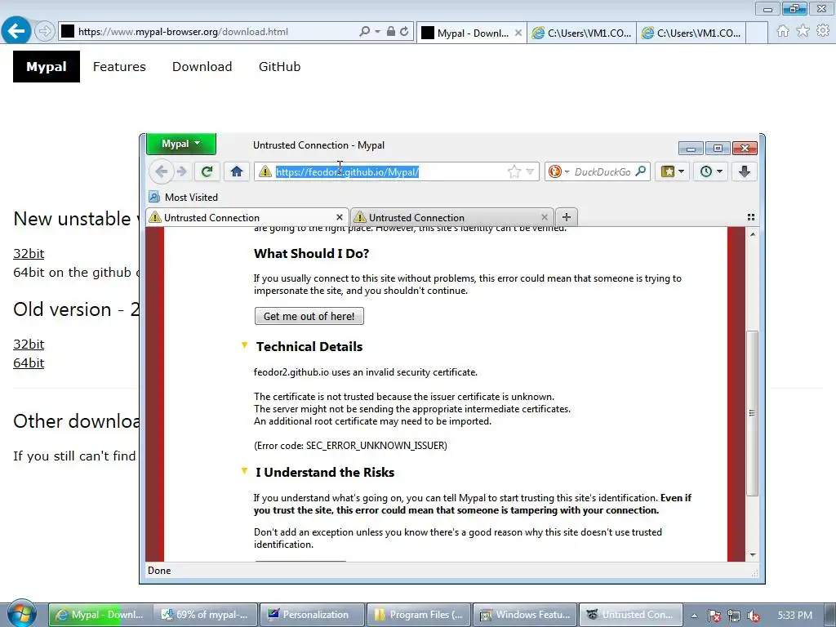The width and height of the screenshot is (836, 627).
Task: Click the 64bit download link
Action: coord(29,363)
